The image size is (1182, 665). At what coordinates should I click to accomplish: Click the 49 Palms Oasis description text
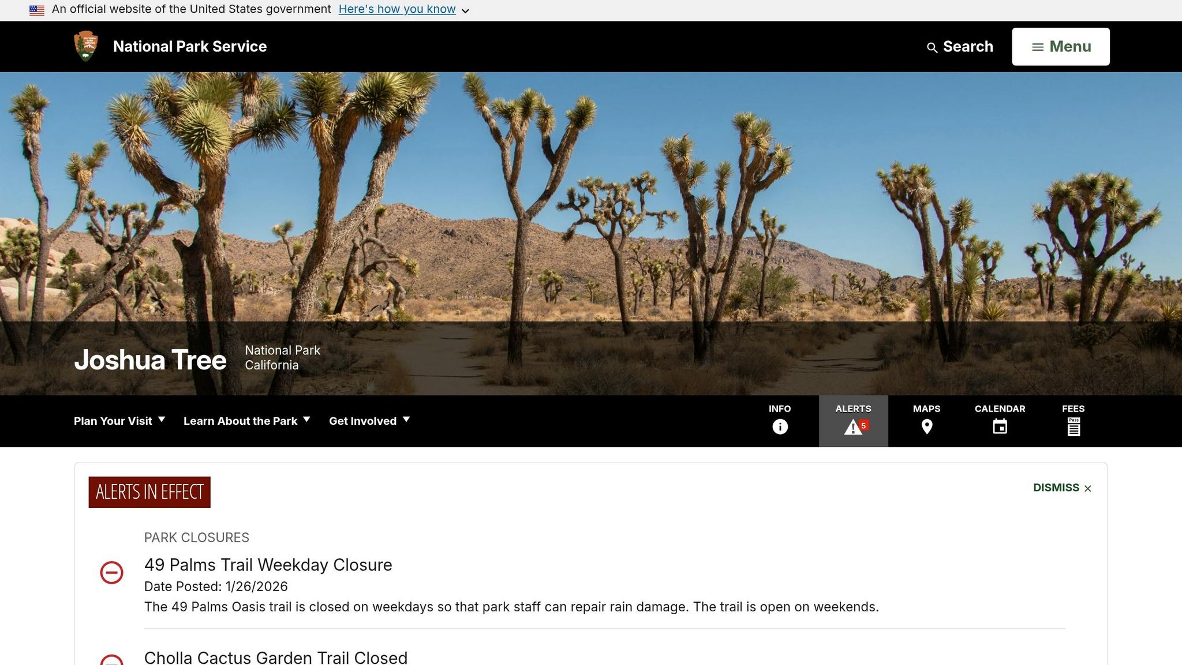click(x=511, y=607)
